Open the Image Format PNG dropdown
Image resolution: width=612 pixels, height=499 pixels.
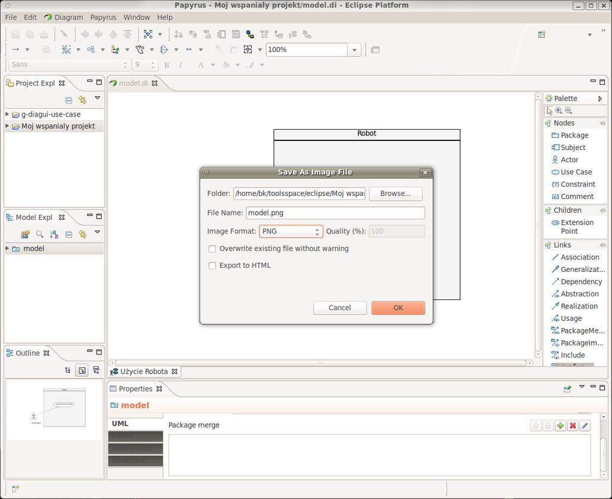(291, 231)
